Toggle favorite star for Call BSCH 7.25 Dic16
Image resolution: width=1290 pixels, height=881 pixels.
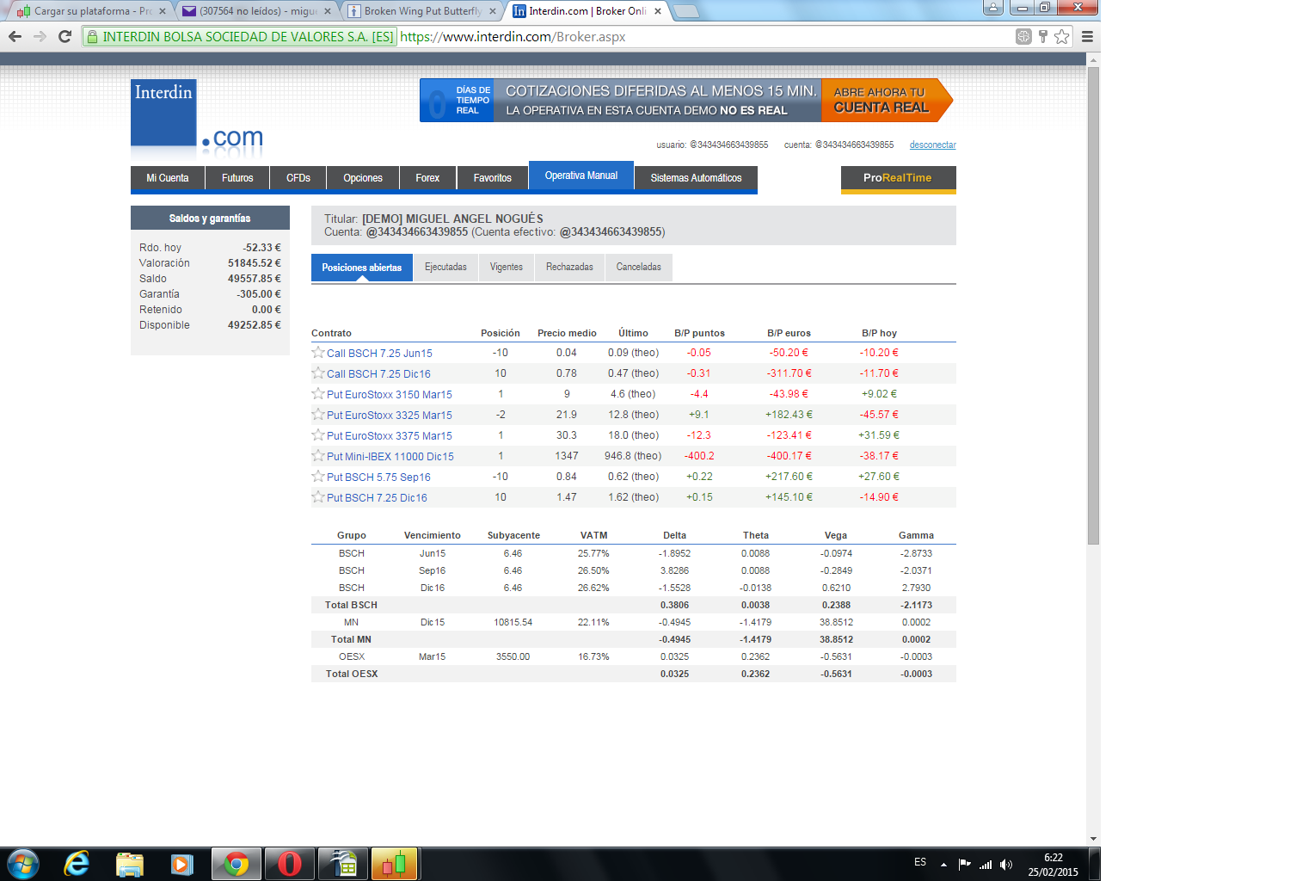tap(318, 373)
